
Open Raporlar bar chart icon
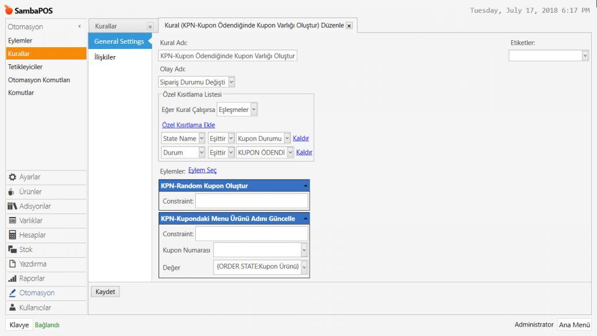pos(12,279)
